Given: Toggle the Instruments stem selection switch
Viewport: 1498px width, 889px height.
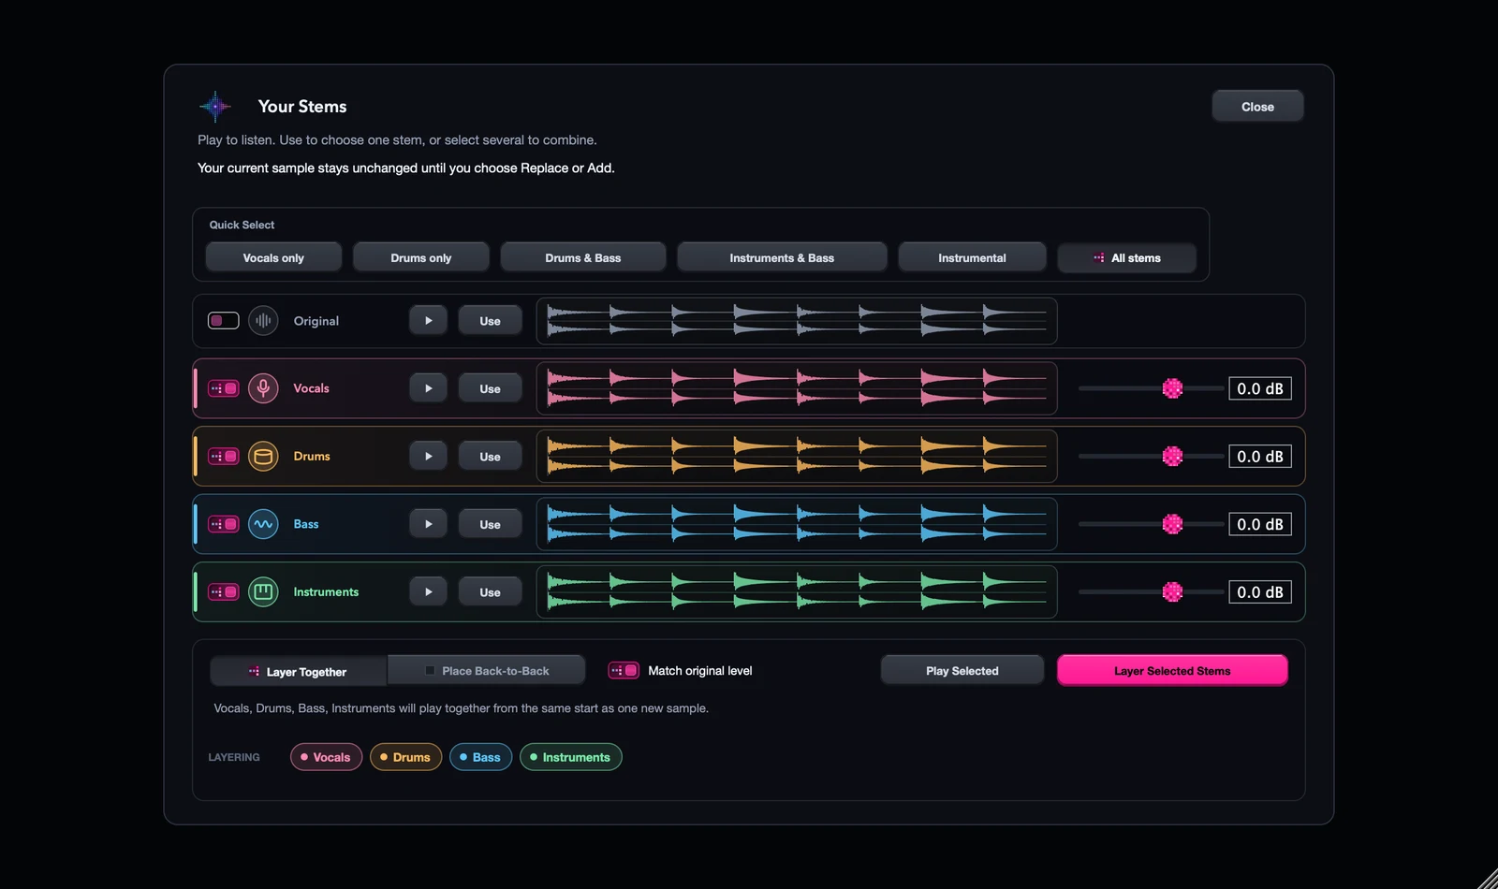Looking at the screenshot, I should (223, 592).
